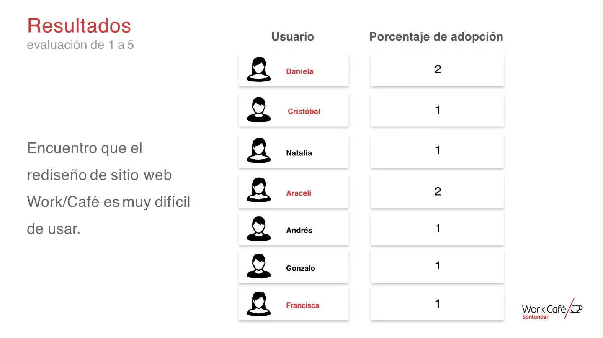
Task: Select the Daniela name label
Action: [299, 71]
